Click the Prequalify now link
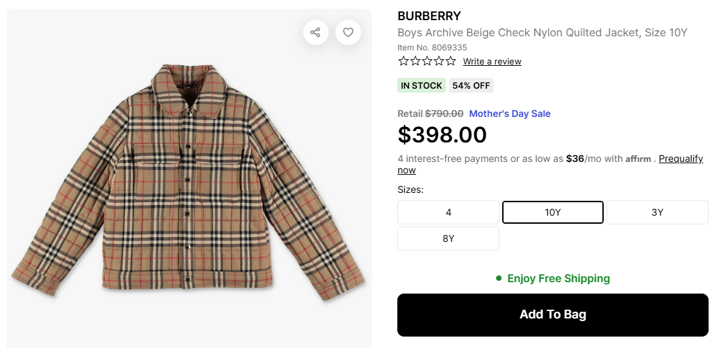 pyautogui.click(x=680, y=159)
